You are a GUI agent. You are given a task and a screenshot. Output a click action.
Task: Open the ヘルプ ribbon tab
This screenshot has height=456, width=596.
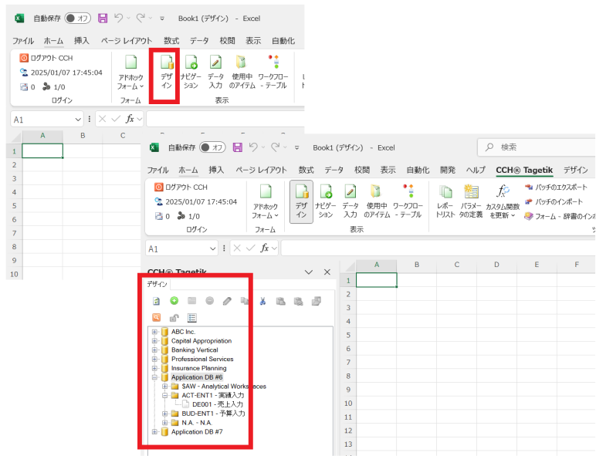pyautogui.click(x=476, y=170)
